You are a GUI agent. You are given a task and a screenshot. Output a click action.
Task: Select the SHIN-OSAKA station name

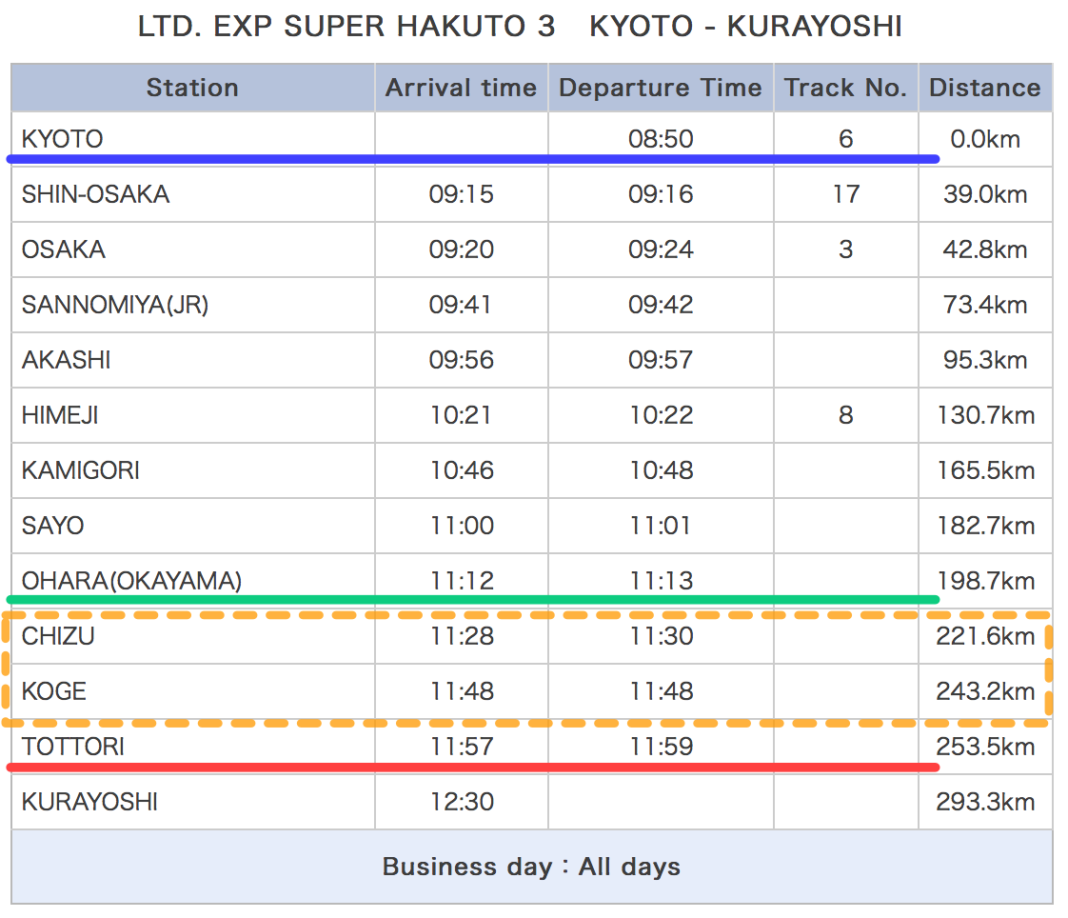95,194
